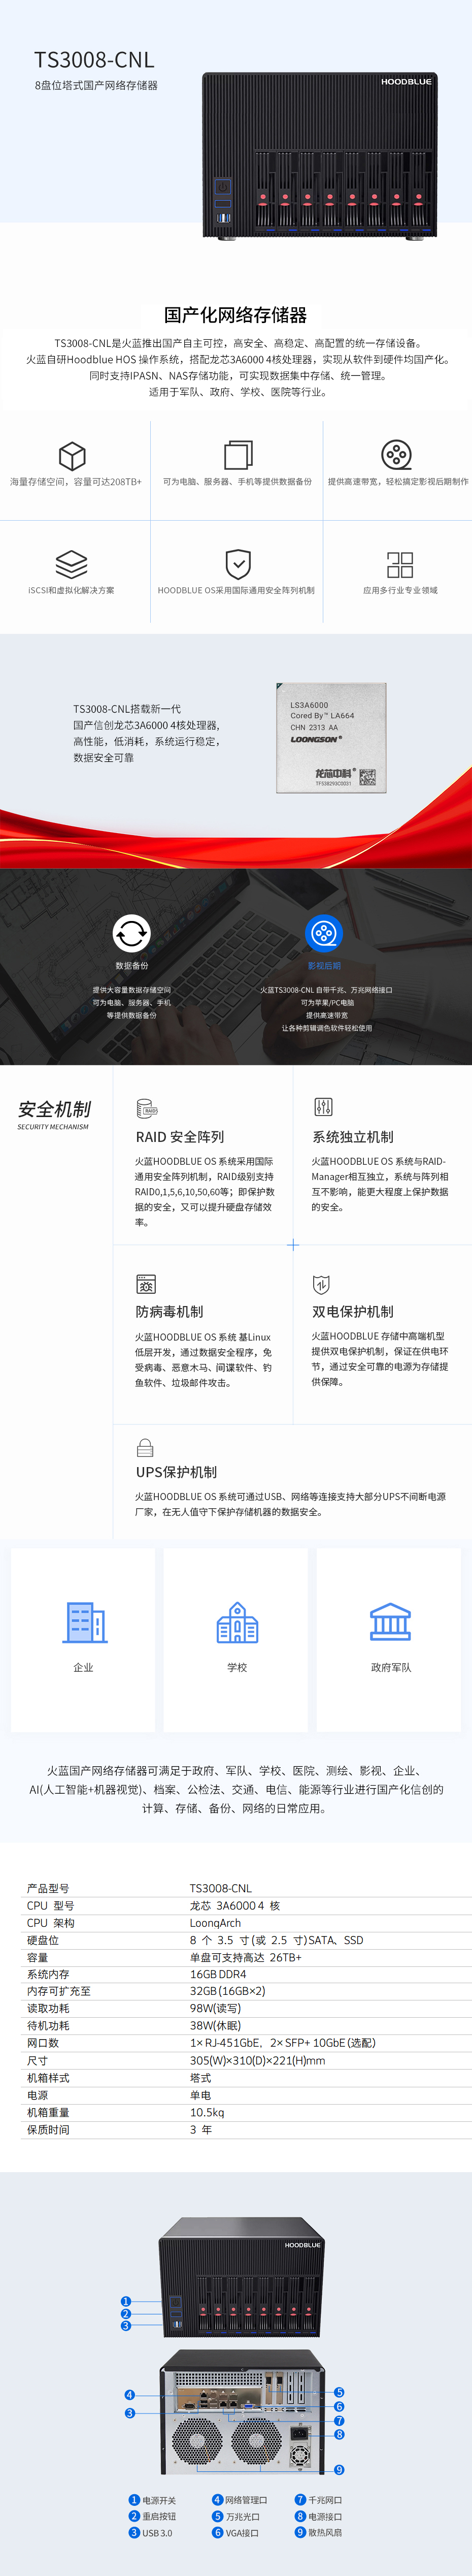Click the HOODBLUE logo on the top product photo
This screenshot has height=2576, width=472.
coord(406,82)
